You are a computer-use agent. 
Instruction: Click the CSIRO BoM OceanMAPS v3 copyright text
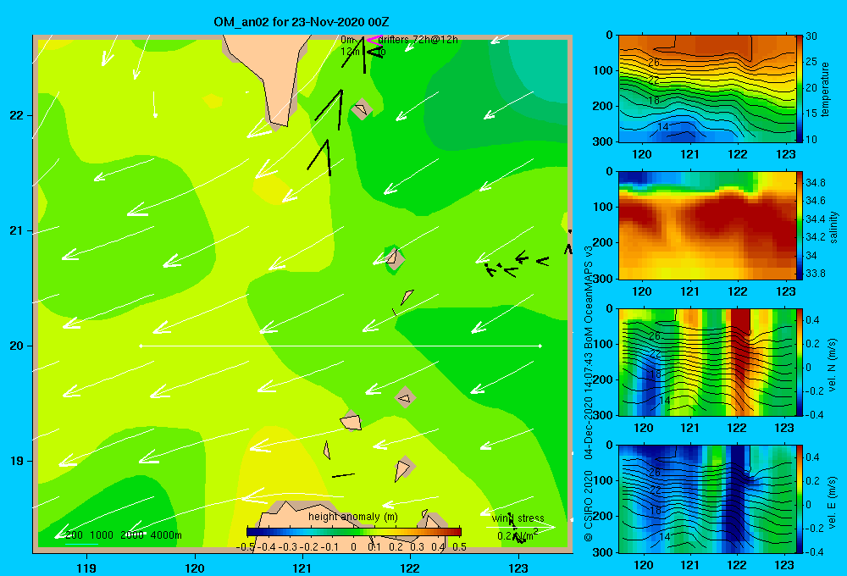pos(589,393)
